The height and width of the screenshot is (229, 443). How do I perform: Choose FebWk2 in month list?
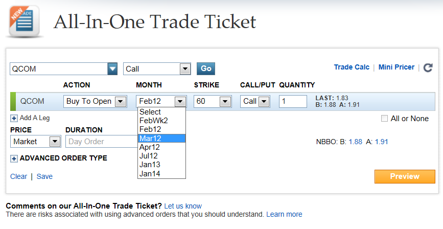pyautogui.click(x=161, y=121)
